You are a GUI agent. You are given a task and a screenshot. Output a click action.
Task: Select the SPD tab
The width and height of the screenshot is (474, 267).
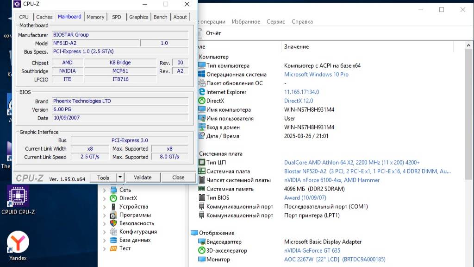click(x=116, y=17)
